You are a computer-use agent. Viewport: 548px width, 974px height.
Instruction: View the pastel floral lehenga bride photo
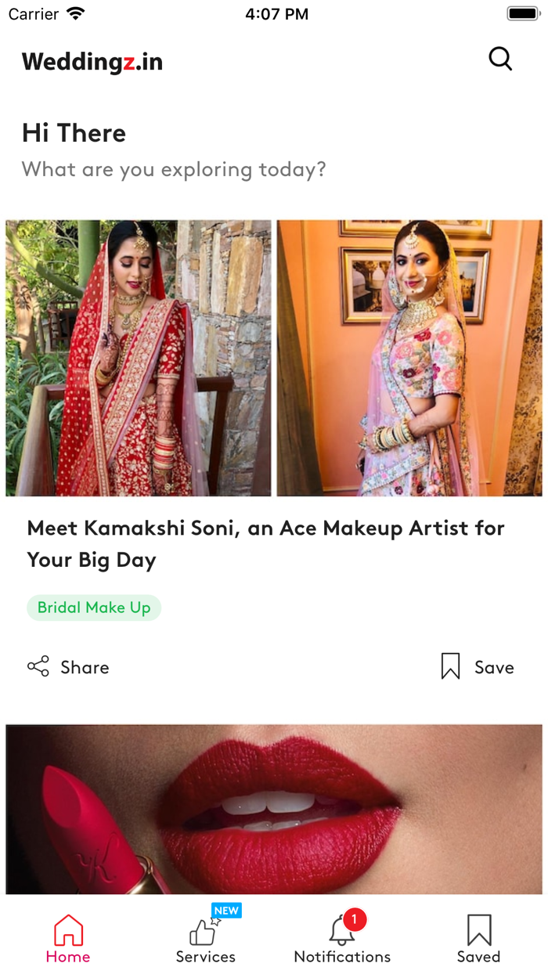point(409,358)
